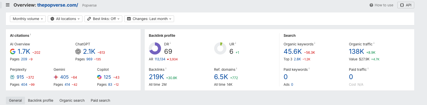Click the AI citations info icon
Viewport: 427px width, 105px height.
(x=30, y=34)
